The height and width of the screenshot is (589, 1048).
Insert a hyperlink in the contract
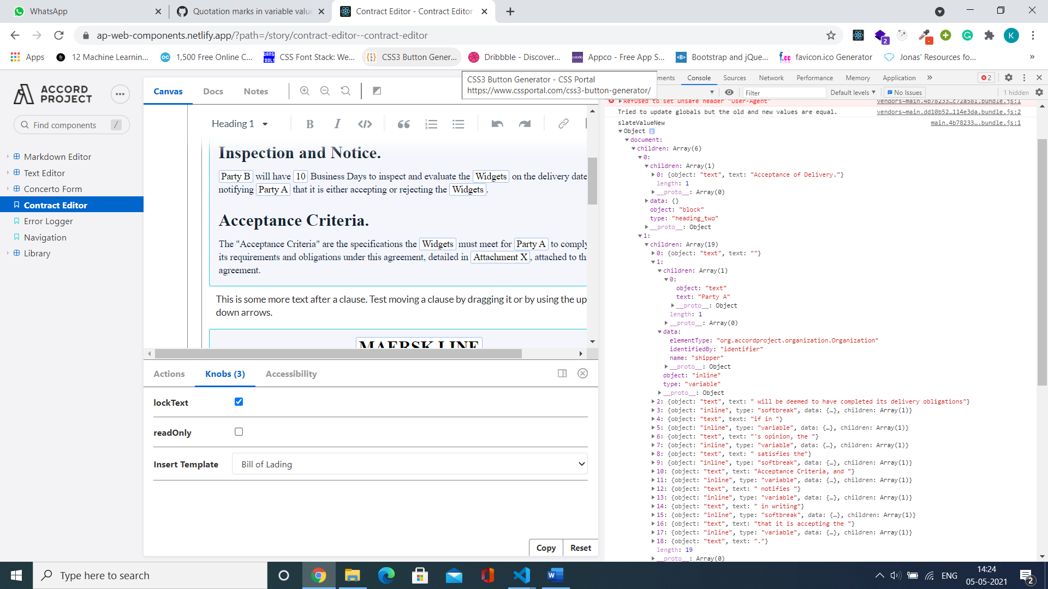point(563,124)
